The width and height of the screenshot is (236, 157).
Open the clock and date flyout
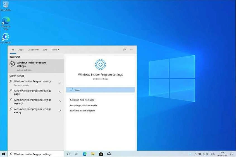click(x=222, y=154)
